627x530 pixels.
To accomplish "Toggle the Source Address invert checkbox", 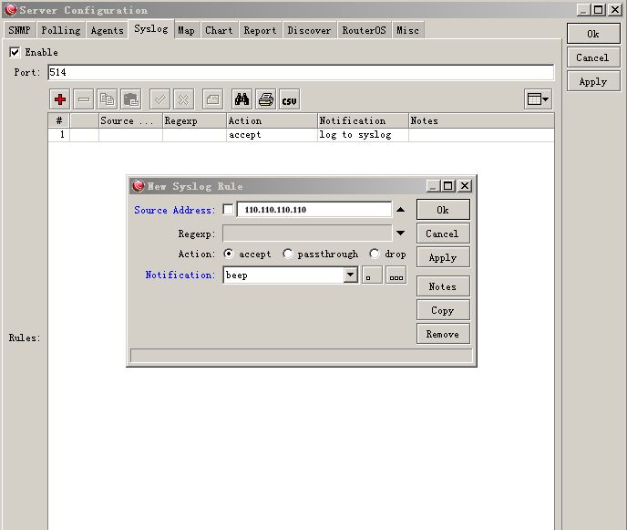I will click(x=228, y=210).
